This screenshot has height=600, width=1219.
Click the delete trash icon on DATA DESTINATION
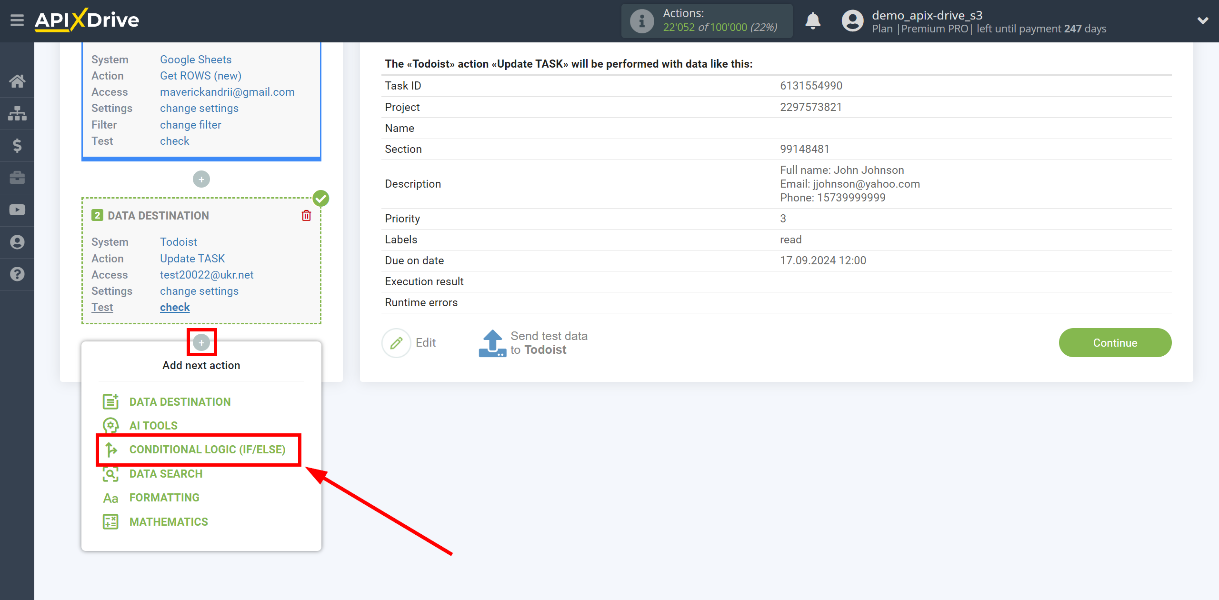click(x=306, y=215)
